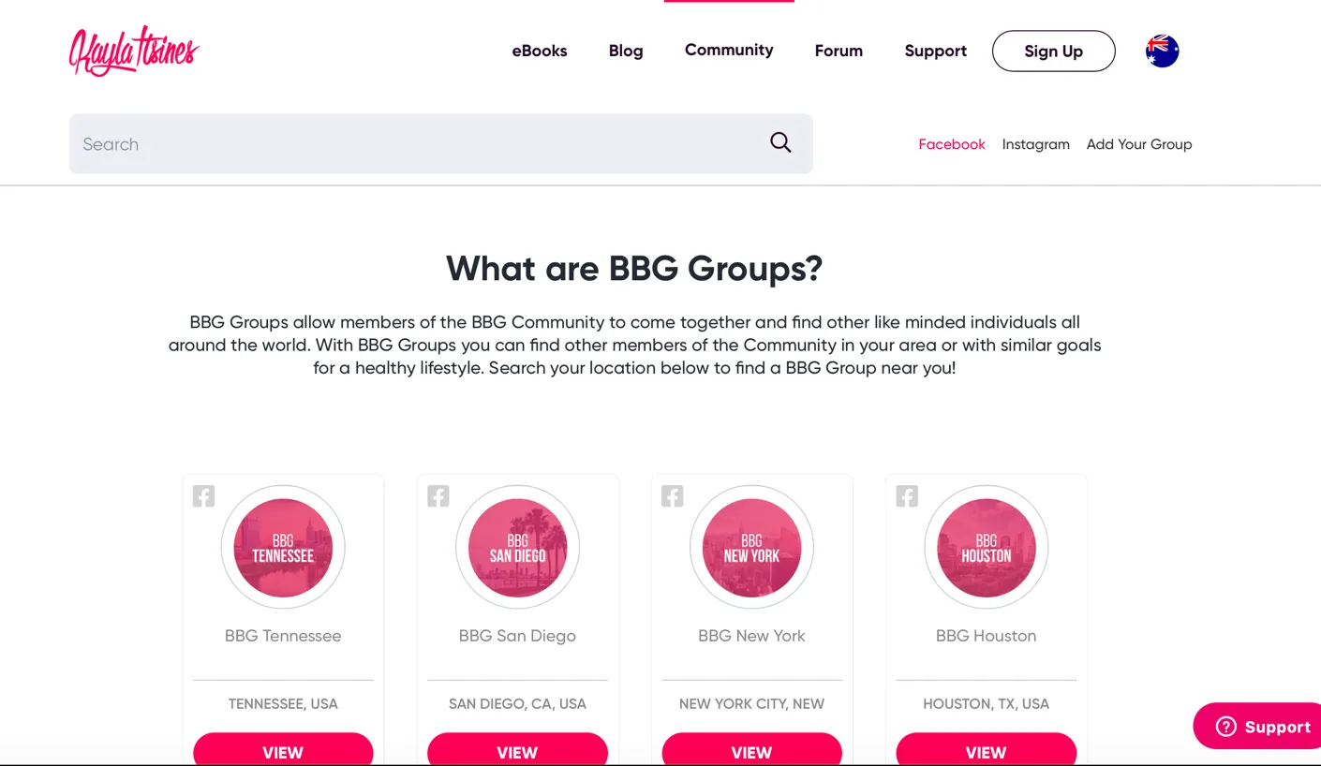Go to the Blog page
Viewport: 1321px width, 766px height.
coord(626,51)
